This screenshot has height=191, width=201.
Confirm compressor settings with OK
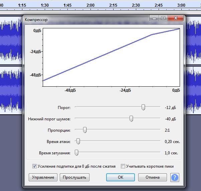click(x=121, y=177)
